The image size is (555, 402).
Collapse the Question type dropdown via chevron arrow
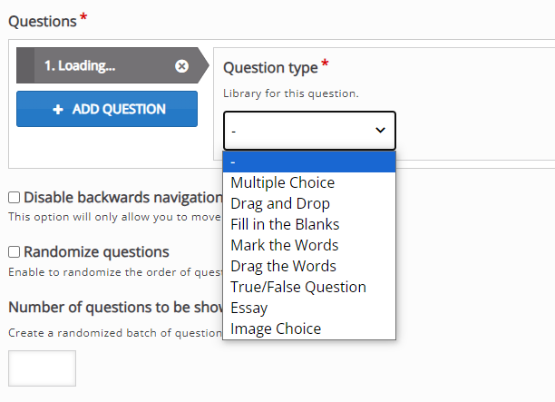point(380,131)
